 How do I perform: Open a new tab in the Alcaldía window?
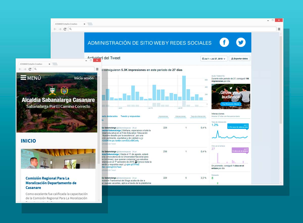[x=55, y=64]
